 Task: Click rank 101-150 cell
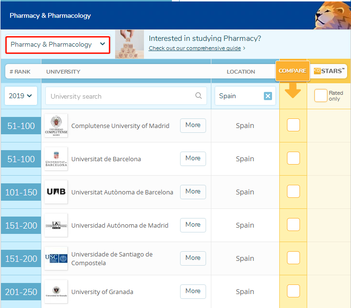21,192
